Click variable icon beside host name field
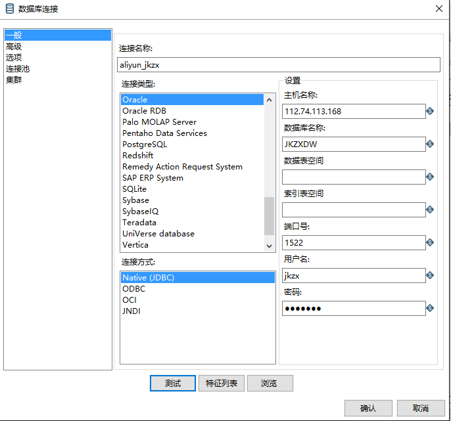The image size is (451, 421). click(430, 111)
